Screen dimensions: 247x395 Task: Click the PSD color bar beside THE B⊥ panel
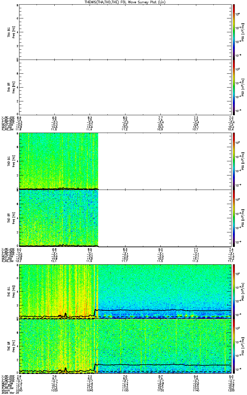coord(234,291)
